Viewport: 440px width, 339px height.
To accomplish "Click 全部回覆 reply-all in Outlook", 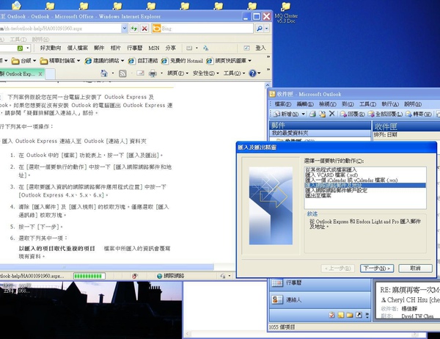I will click(x=385, y=114).
